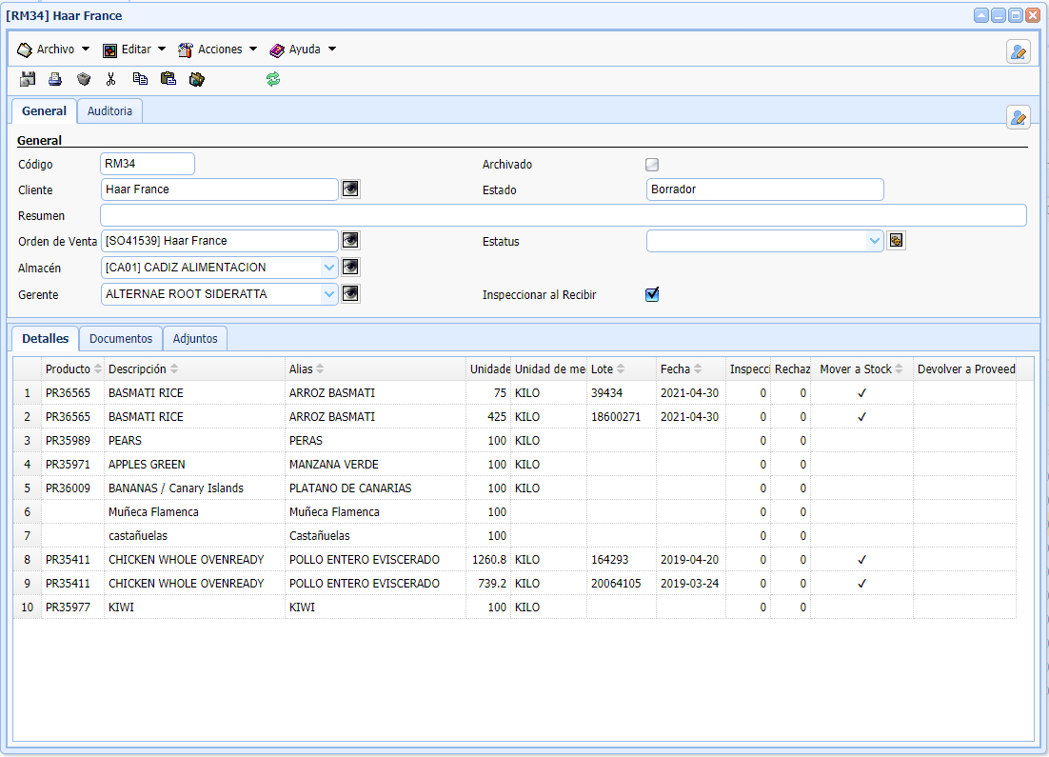The image size is (1049, 757).
Task: Click the print toolbar icon
Action: (55, 79)
